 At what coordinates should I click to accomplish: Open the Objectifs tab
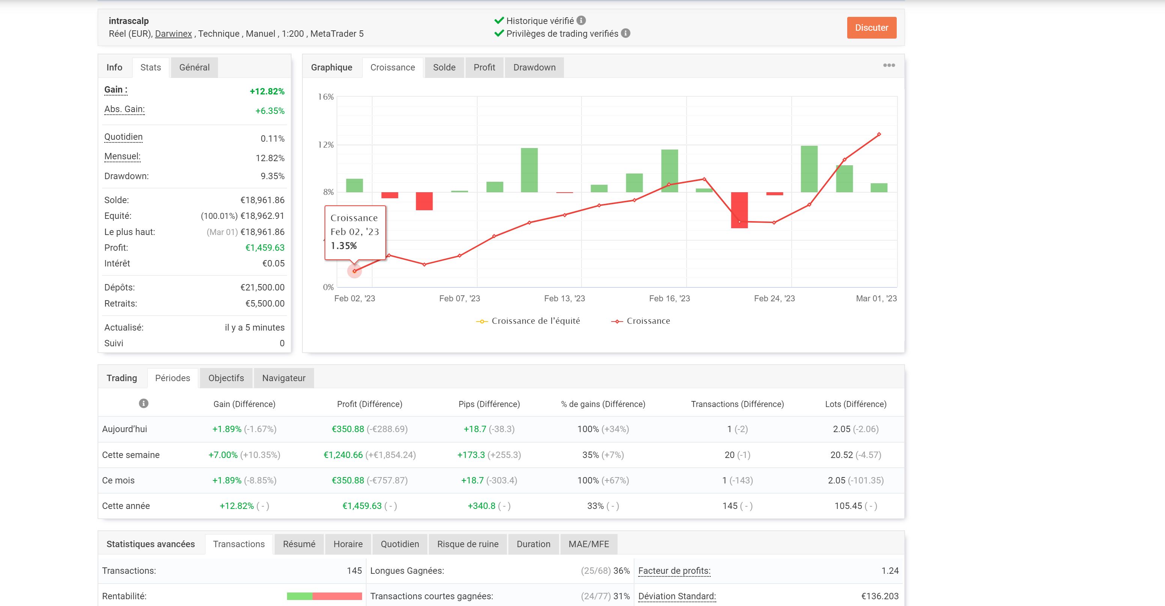click(225, 378)
